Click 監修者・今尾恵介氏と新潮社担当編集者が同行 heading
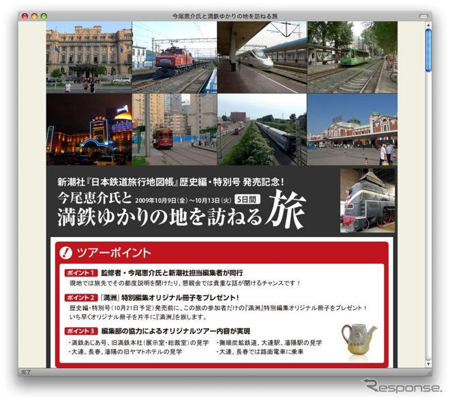Screen dimensions: 450x401 pyautogui.click(x=172, y=273)
